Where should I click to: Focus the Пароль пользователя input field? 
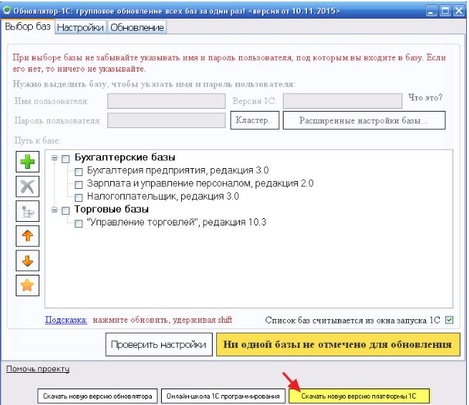[166, 120]
